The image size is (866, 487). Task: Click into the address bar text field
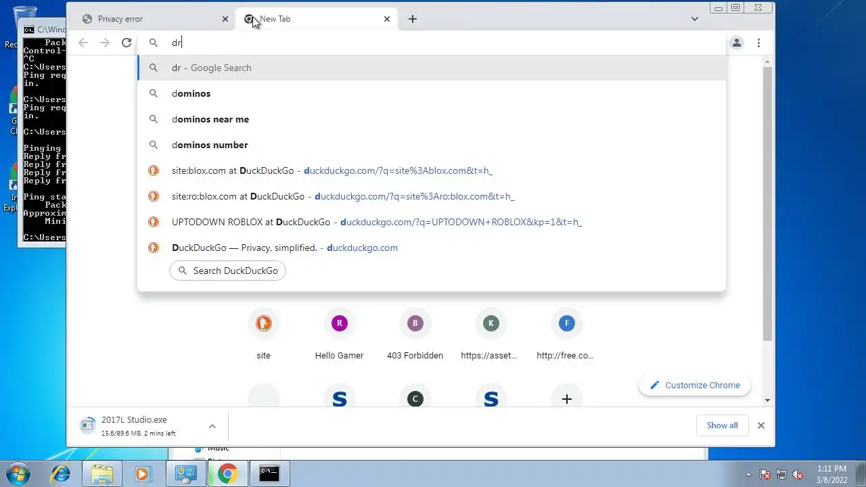(x=432, y=43)
